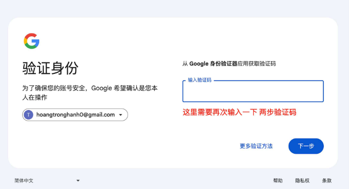
Task: Click the purple "T" account avatar
Action: coord(28,115)
